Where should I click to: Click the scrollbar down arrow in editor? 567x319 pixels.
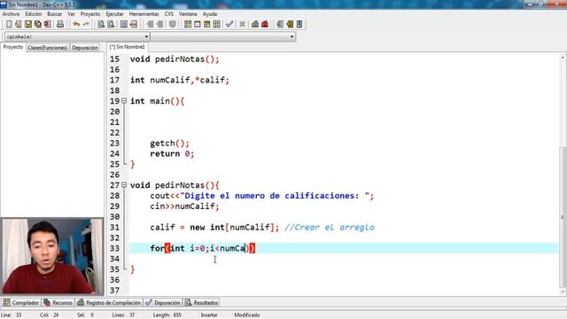point(563,292)
